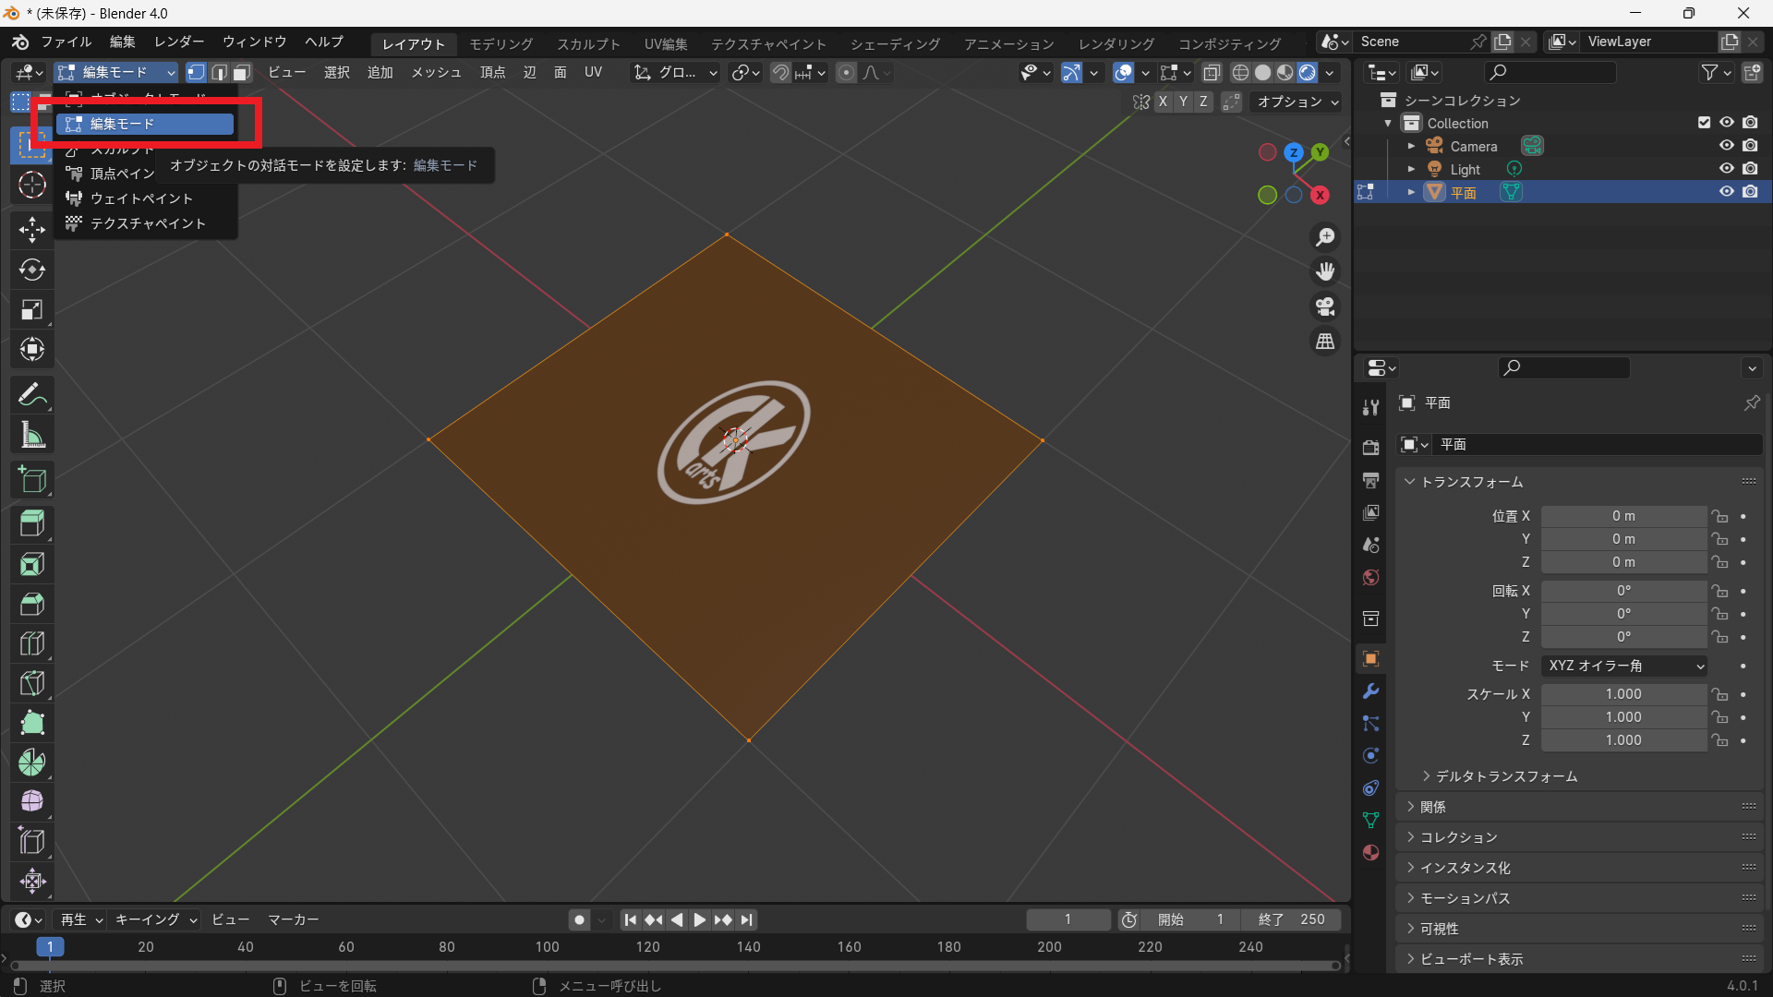Expand the Light item in outliner
Viewport: 1773px width, 997px height.
tap(1411, 169)
